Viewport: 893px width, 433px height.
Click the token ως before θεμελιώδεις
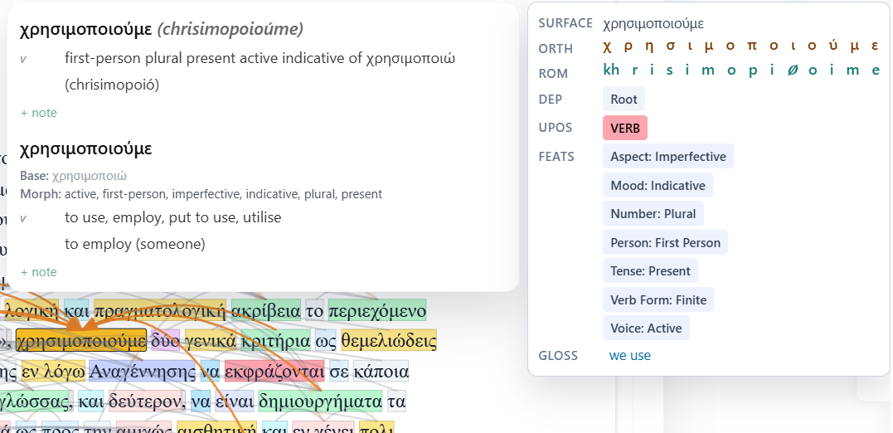click(x=325, y=342)
